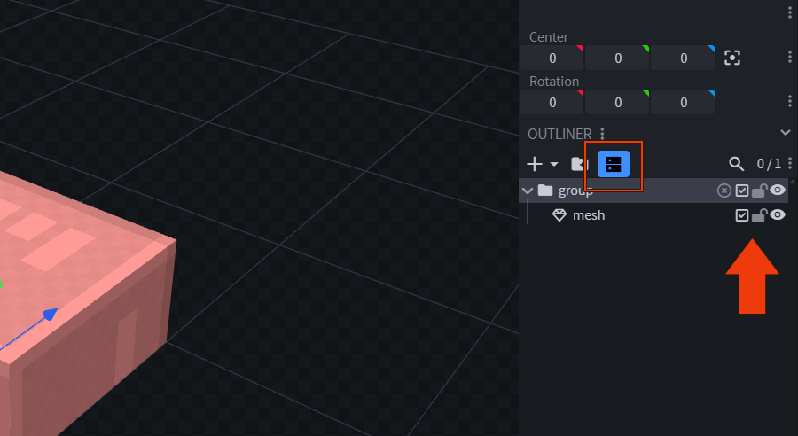This screenshot has height=436, width=798.
Task: Lock the mesh element
Action: tap(759, 215)
